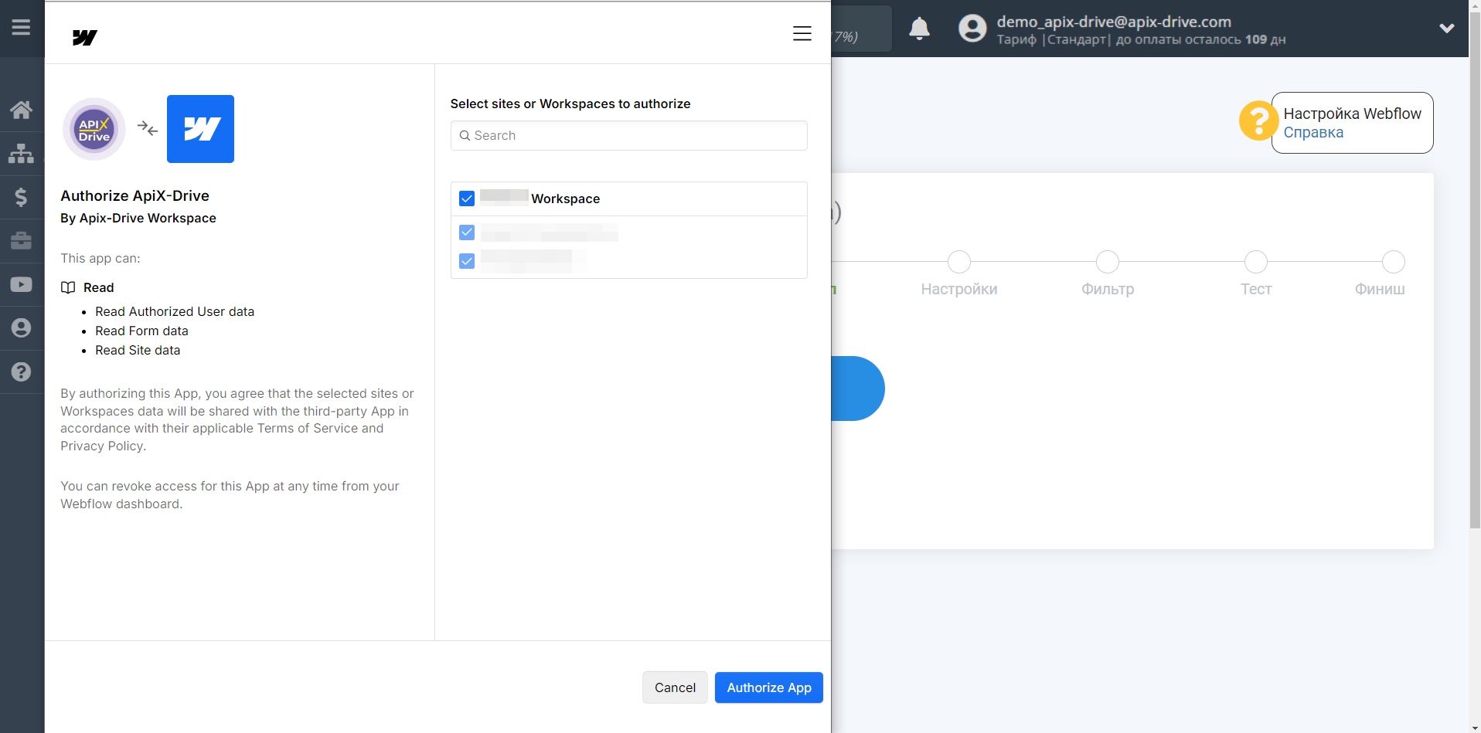This screenshot has width=1481, height=733.
Task: Click the notifications bell icon
Action: pos(919,29)
